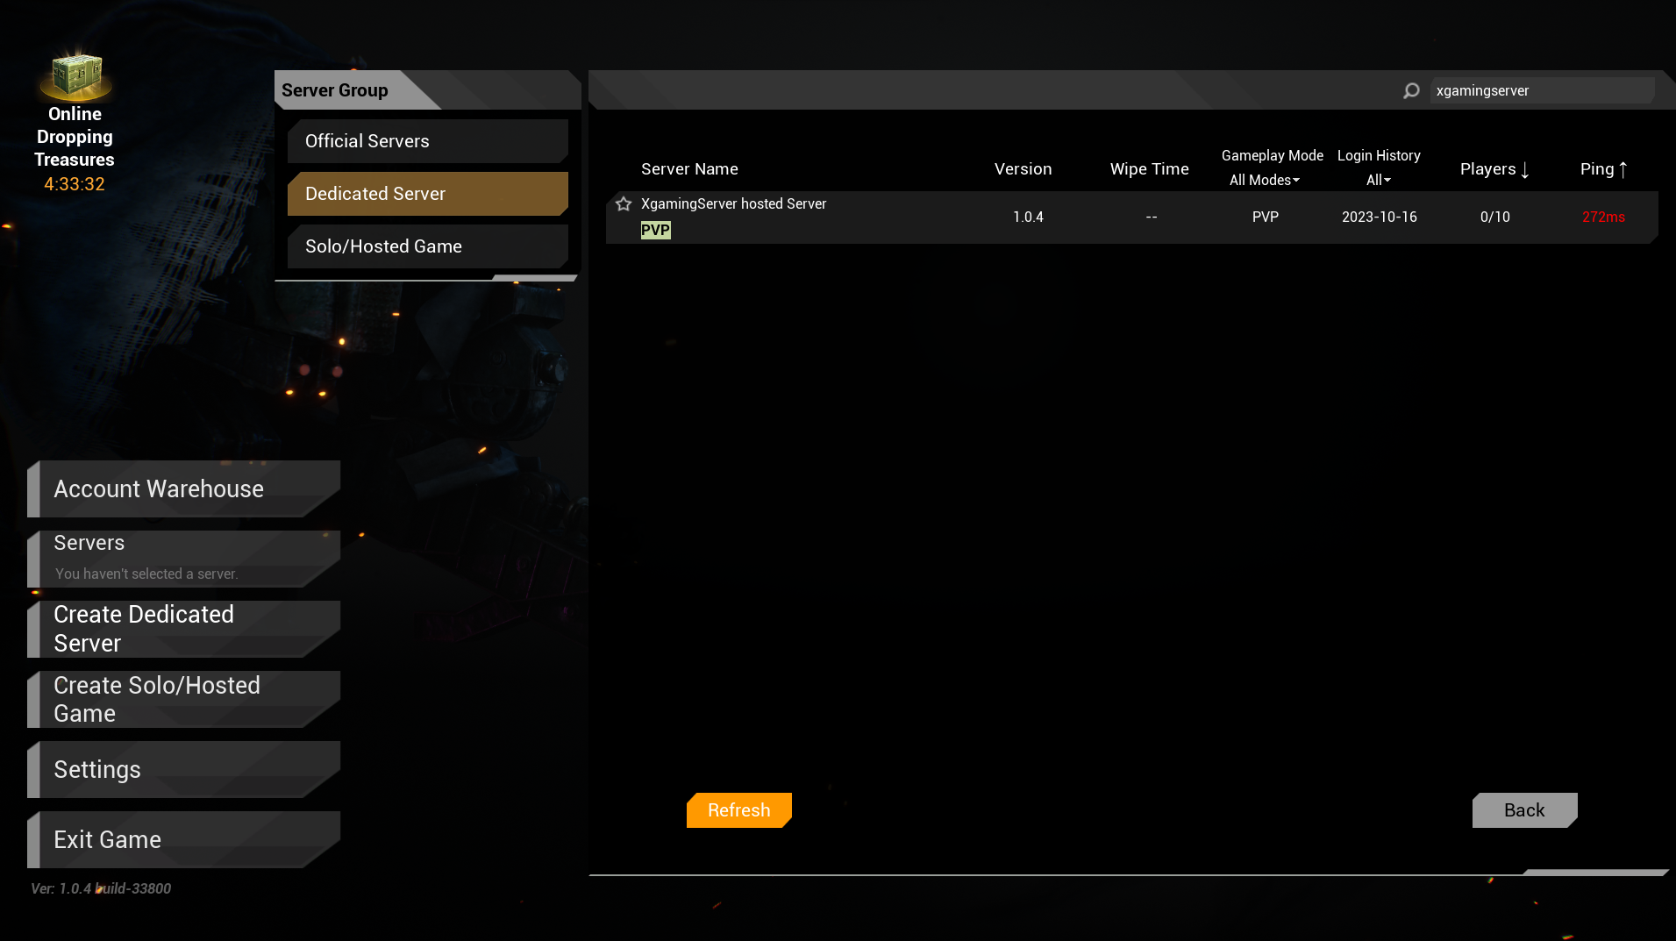
Task: Click the PVP tag on the server row
Action: point(655,230)
